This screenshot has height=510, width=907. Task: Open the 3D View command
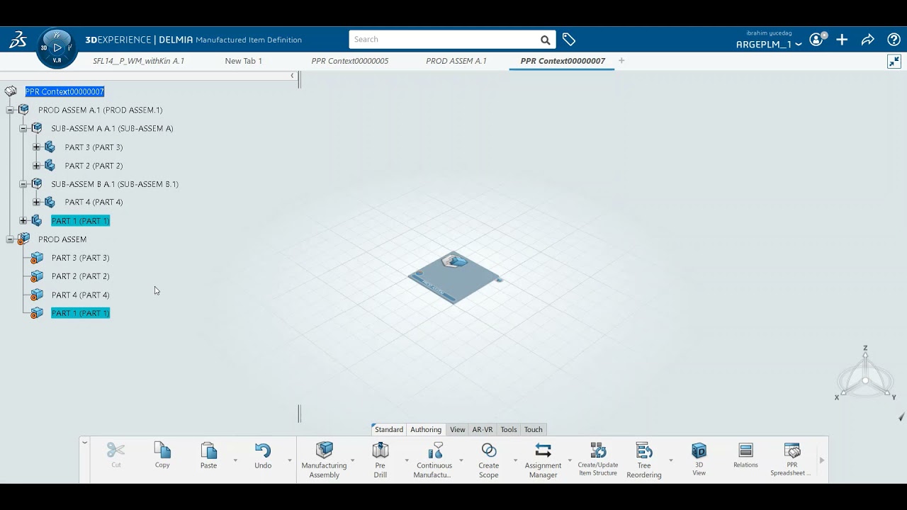click(x=699, y=459)
